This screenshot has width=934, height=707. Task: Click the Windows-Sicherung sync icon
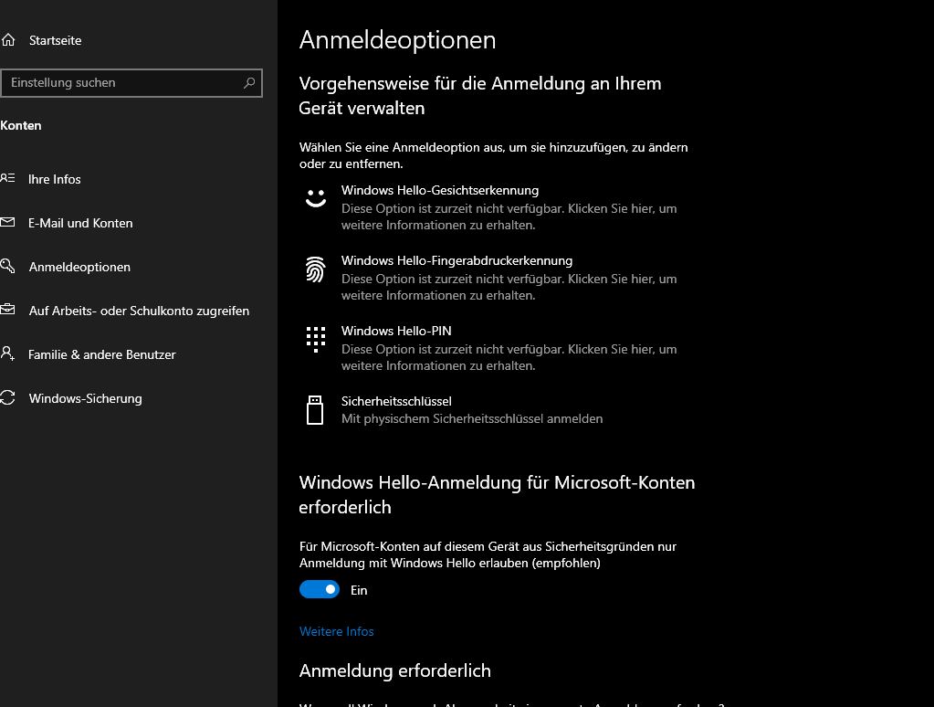coord(8,398)
